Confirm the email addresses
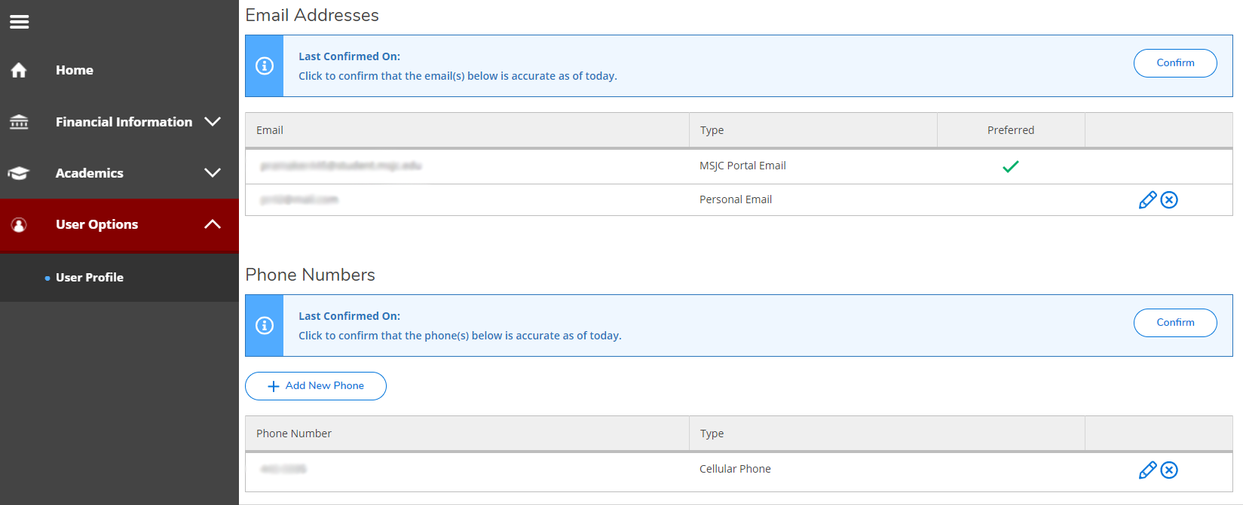Screen dimensions: 1246x505 (x=1174, y=63)
